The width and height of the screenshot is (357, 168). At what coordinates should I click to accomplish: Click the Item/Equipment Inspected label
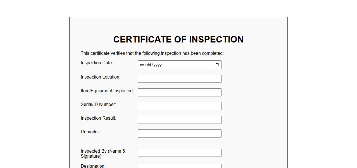(107, 91)
